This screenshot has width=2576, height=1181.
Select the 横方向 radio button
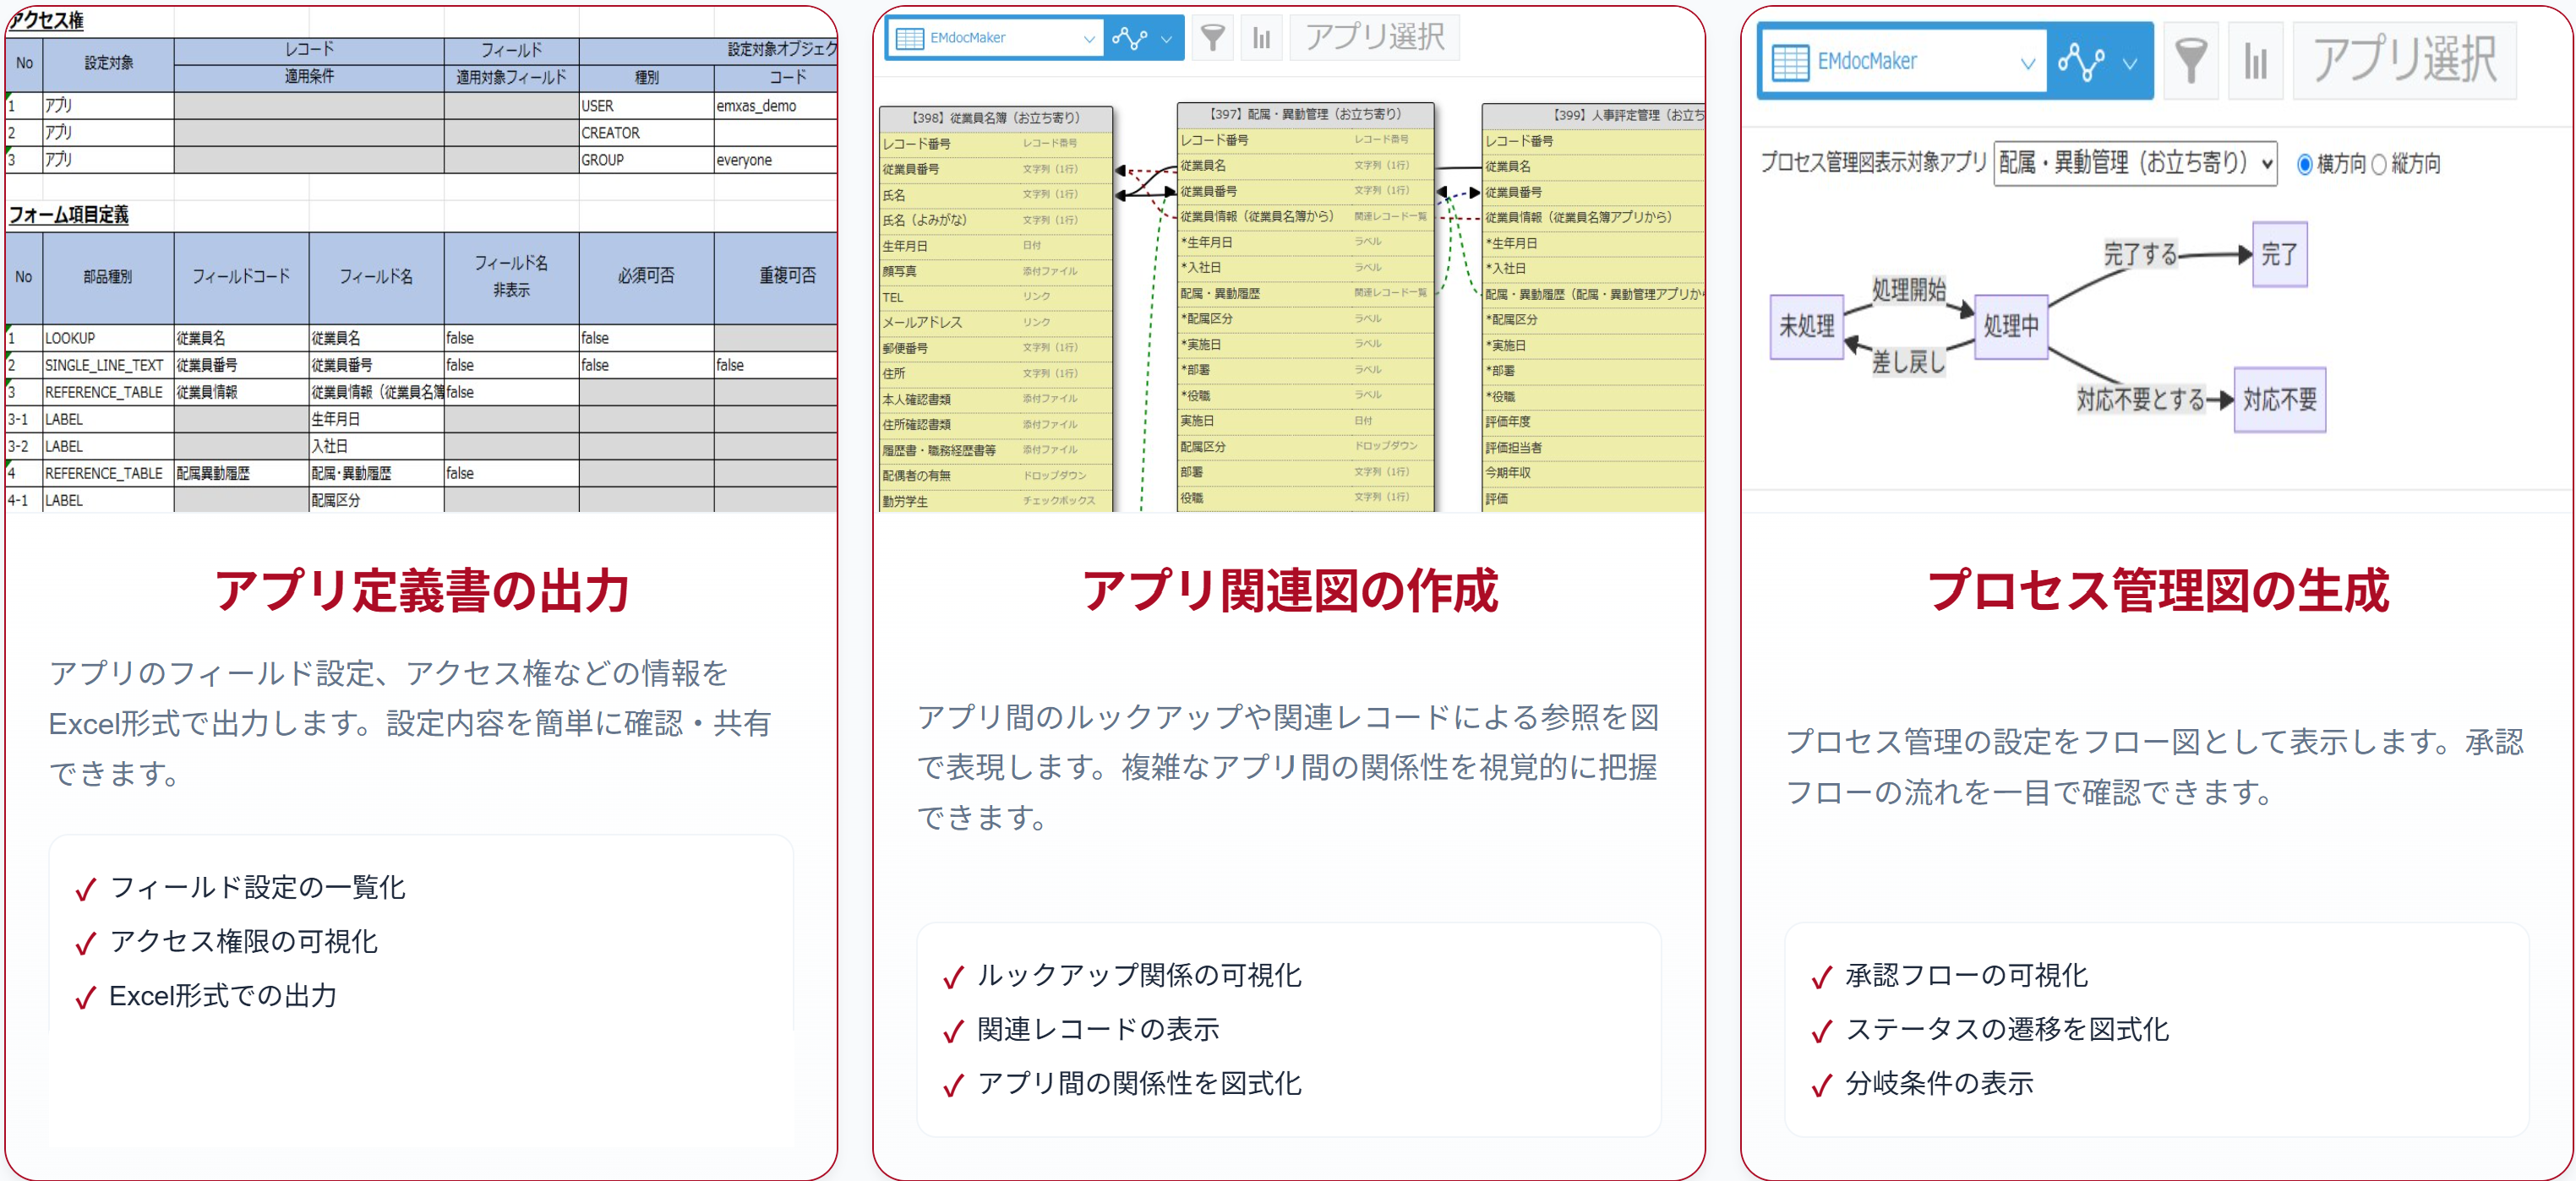point(2304,165)
